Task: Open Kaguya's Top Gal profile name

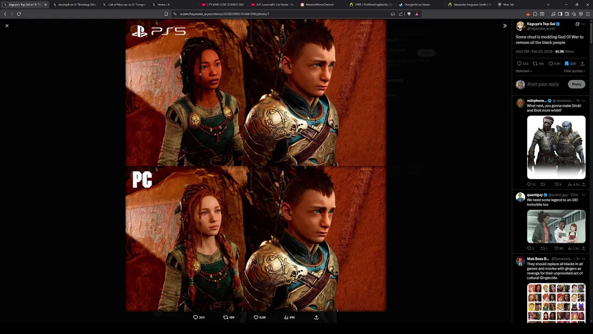Action: (541, 24)
